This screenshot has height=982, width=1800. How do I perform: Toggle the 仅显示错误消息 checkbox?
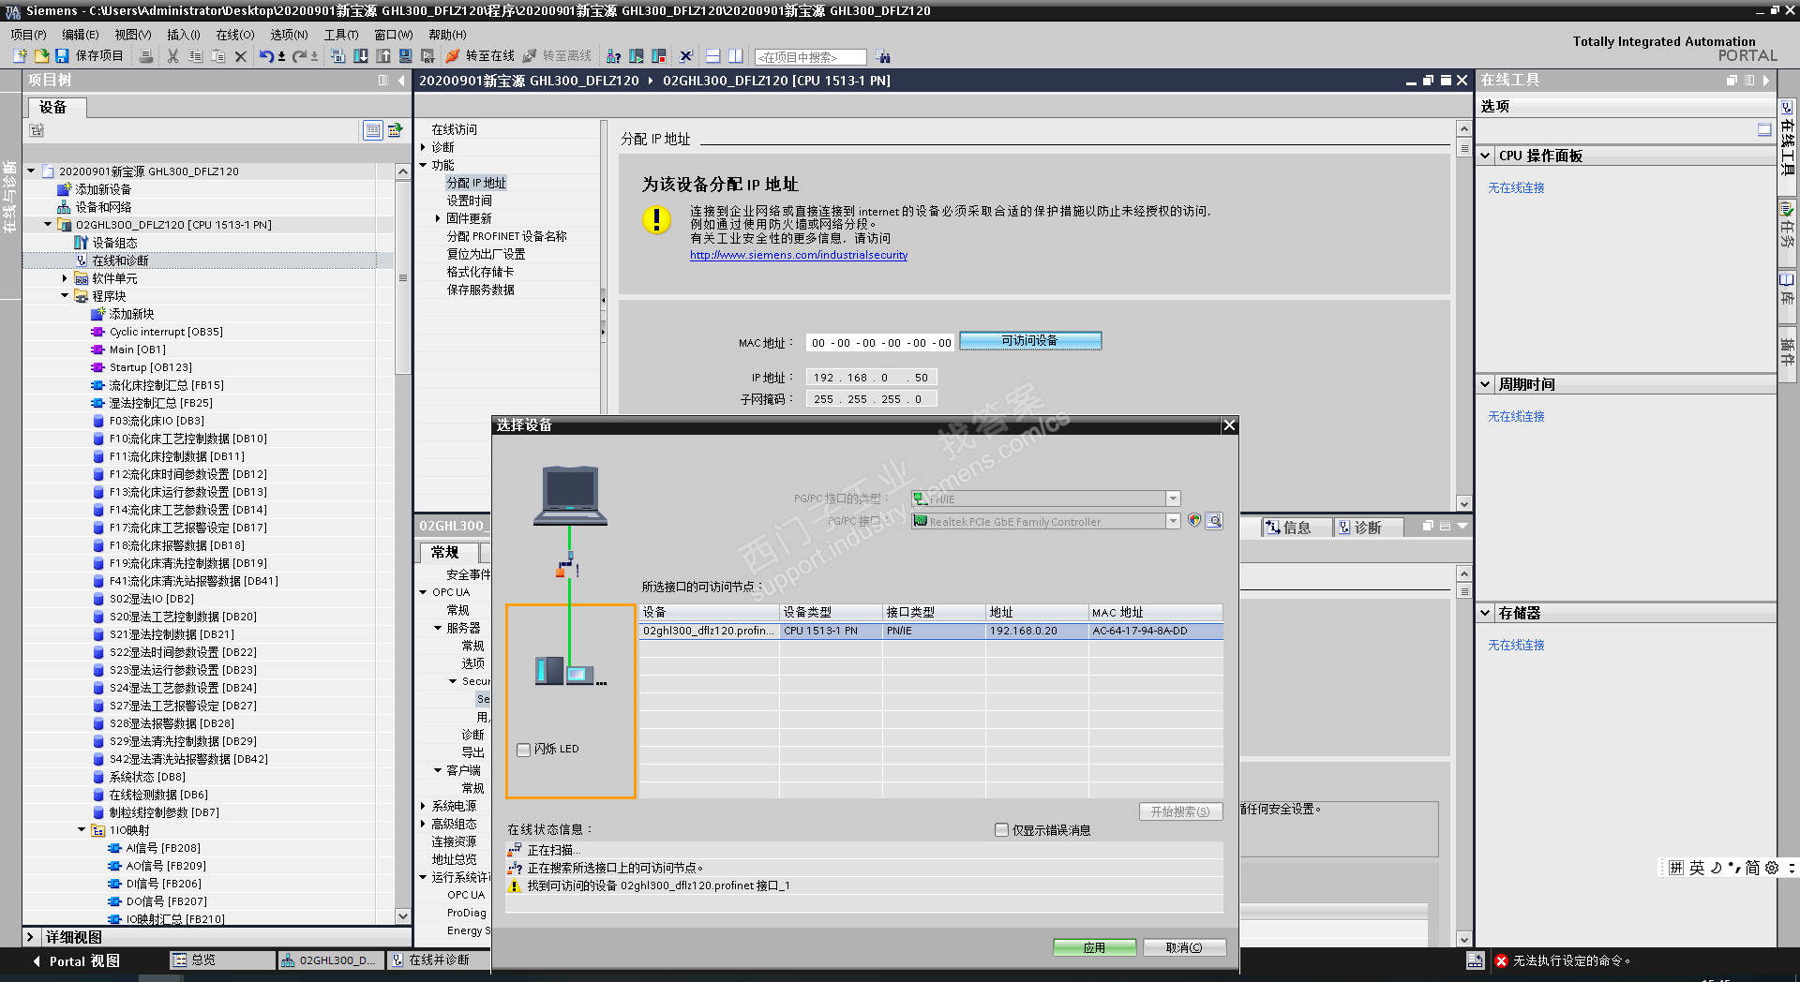click(1001, 830)
